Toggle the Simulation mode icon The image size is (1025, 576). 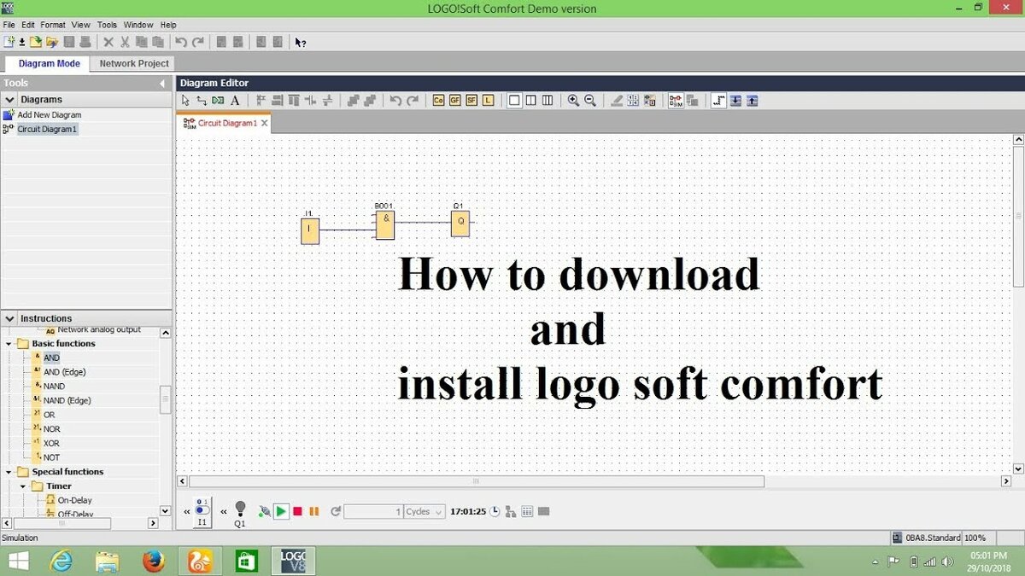click(676, 101)
